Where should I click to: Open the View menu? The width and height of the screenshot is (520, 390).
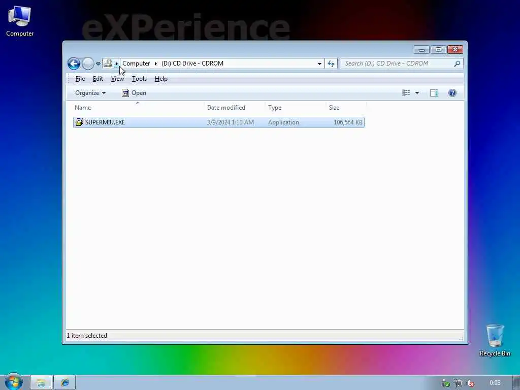coord(117,79)
